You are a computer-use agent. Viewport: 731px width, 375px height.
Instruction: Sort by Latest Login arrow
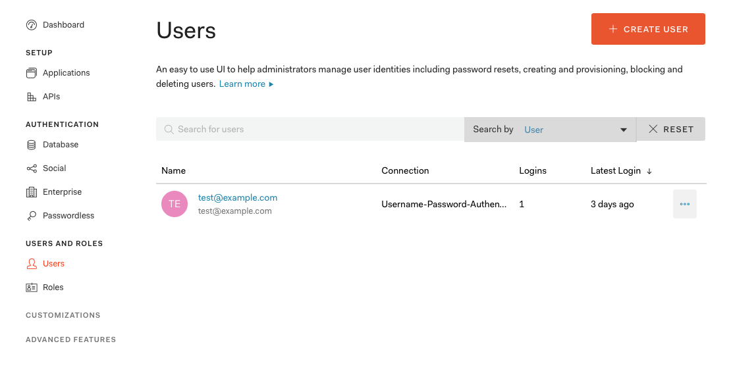tap(649, 171)
